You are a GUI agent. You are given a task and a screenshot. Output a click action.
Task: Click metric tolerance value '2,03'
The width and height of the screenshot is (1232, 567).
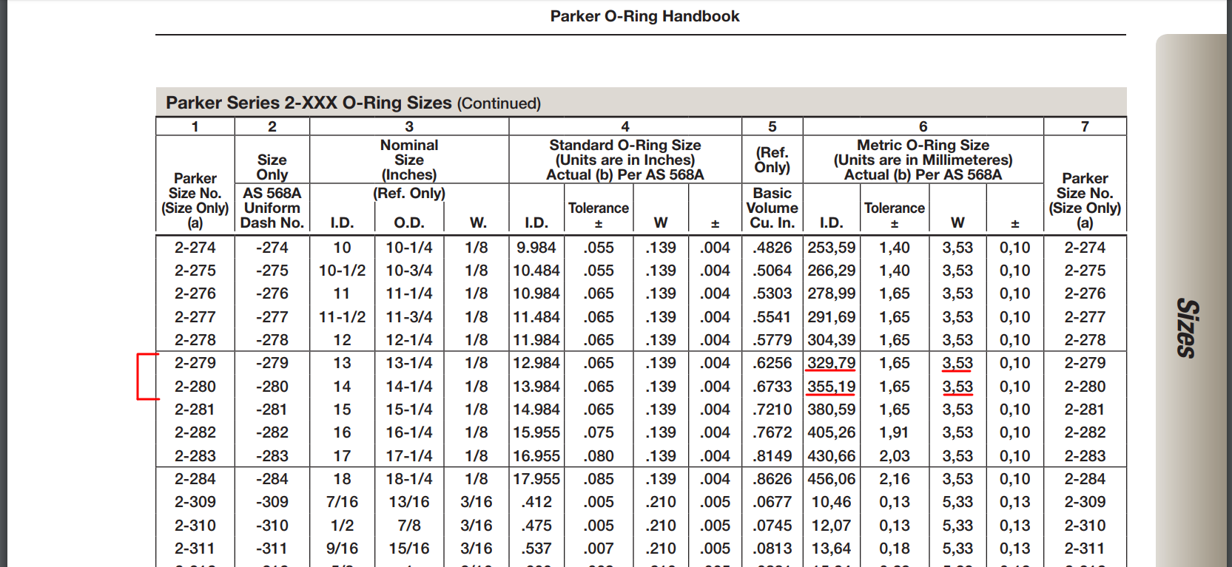(895, 456)
